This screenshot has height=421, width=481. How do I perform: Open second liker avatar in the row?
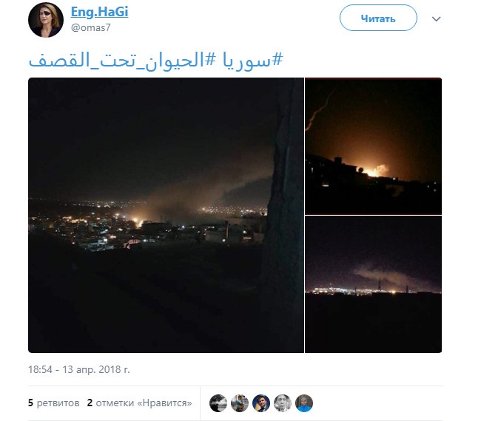[x=240, y=403]
